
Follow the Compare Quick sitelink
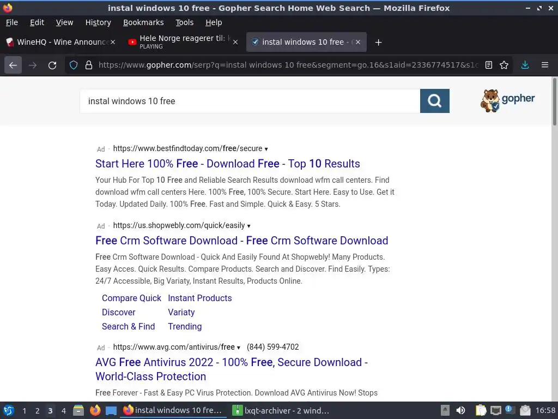(x=131, y=298)
